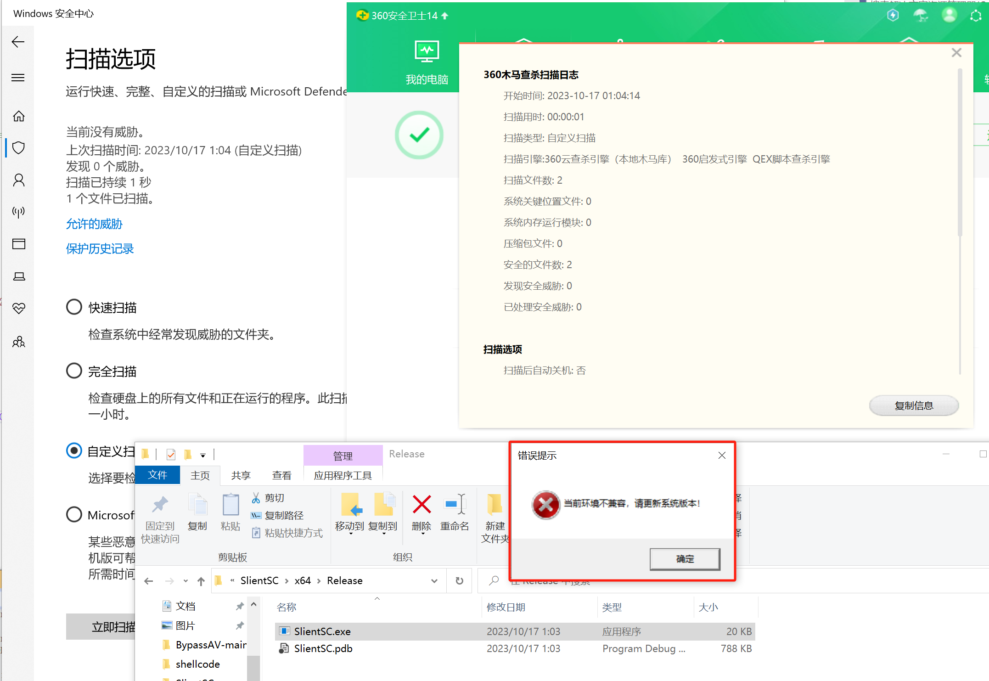Open the 文件 ribbon menu
Image resolution: width=989 pixels, height=681 pixels.
(x=157, y=475)
